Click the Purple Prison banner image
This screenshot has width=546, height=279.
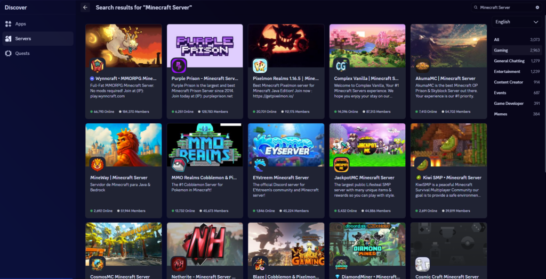205,46
